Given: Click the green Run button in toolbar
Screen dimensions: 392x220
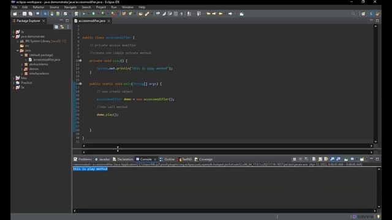Looking at the screenshot, I should (x=94, y=13).
